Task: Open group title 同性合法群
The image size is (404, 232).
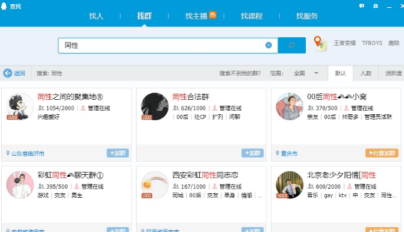Action: click(191, 97)
